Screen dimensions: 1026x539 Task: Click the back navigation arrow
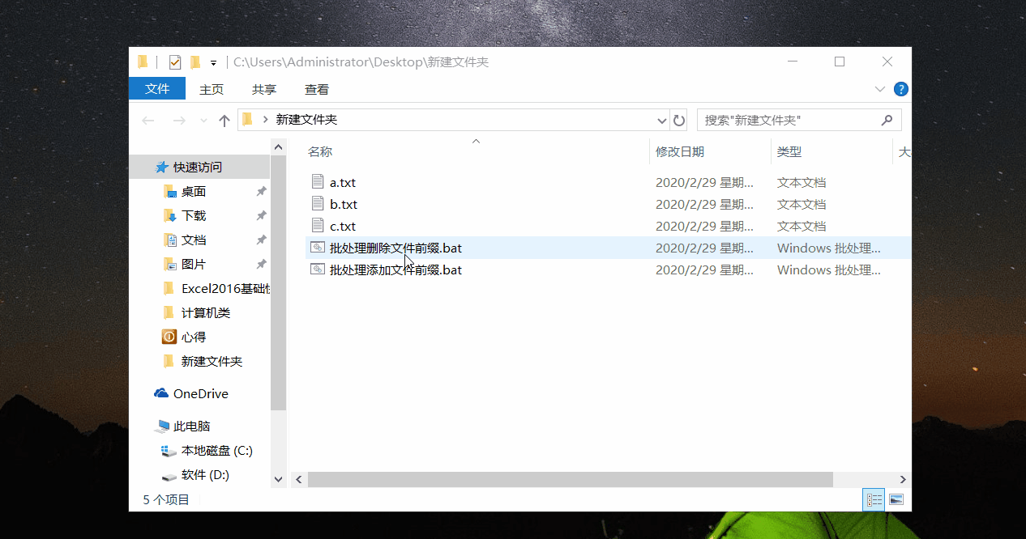(147, 119)
